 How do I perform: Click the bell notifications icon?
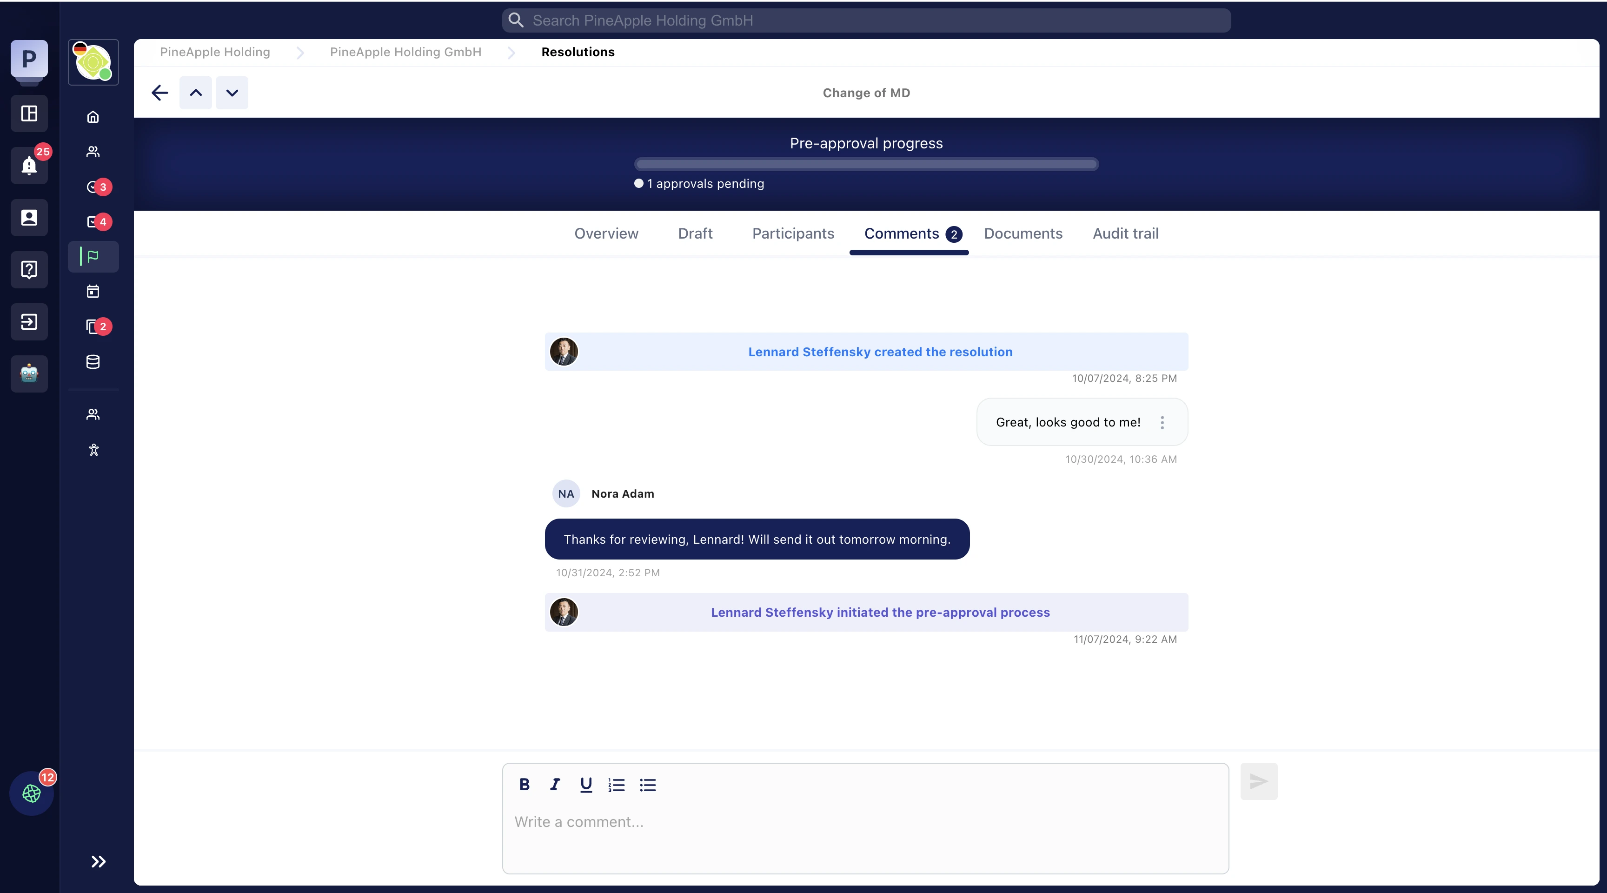(x=29, y=166)
